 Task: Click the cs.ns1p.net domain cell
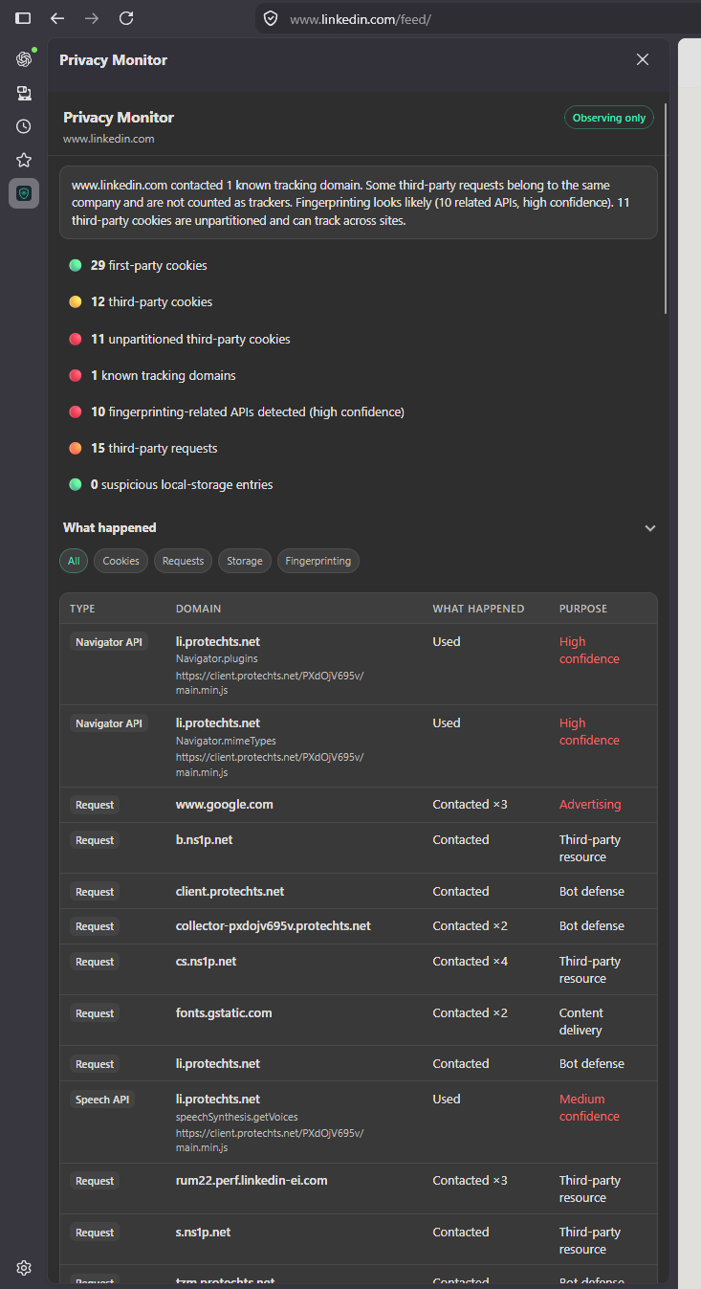207,961
